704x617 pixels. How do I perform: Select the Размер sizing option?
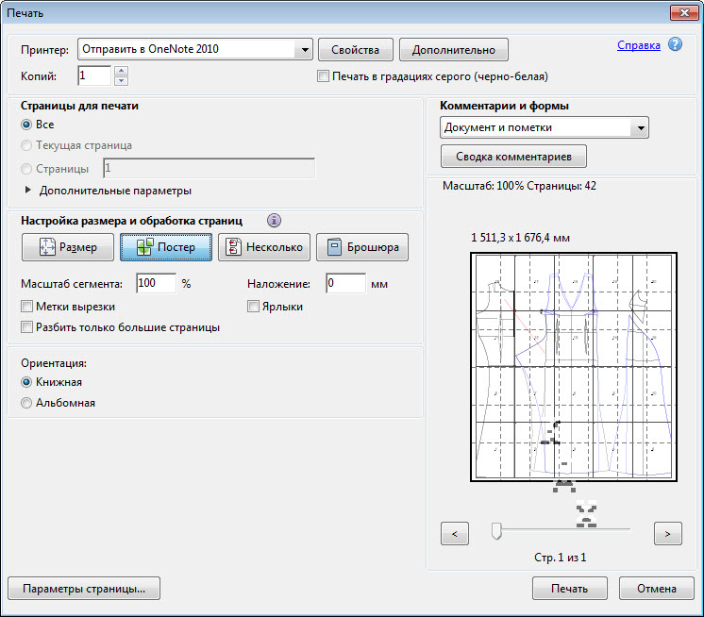point(68,247)
